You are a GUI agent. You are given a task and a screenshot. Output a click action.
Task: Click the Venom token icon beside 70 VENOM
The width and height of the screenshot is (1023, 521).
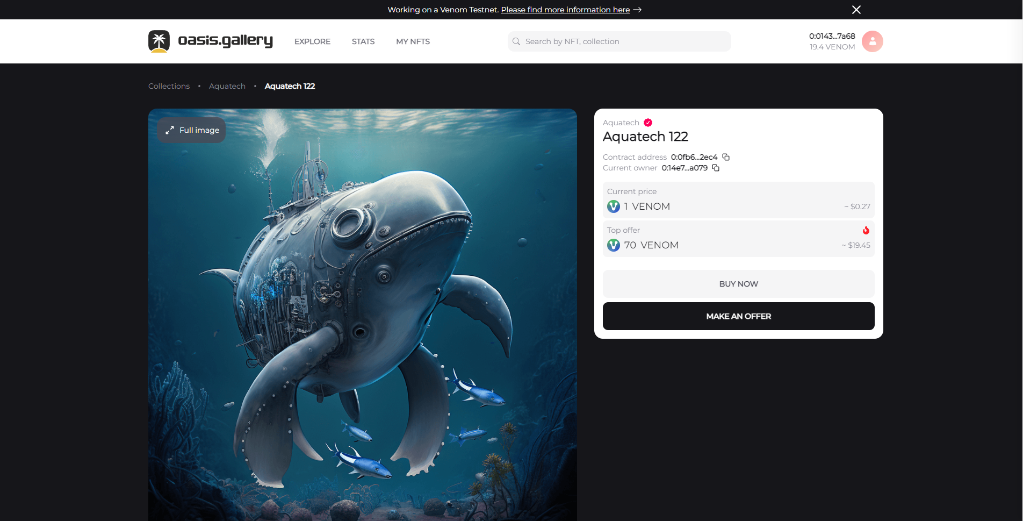[x=614, y=245]
